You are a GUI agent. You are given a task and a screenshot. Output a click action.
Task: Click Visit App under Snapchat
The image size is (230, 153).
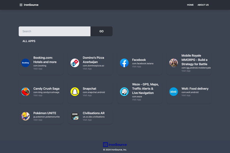(87, 95)
